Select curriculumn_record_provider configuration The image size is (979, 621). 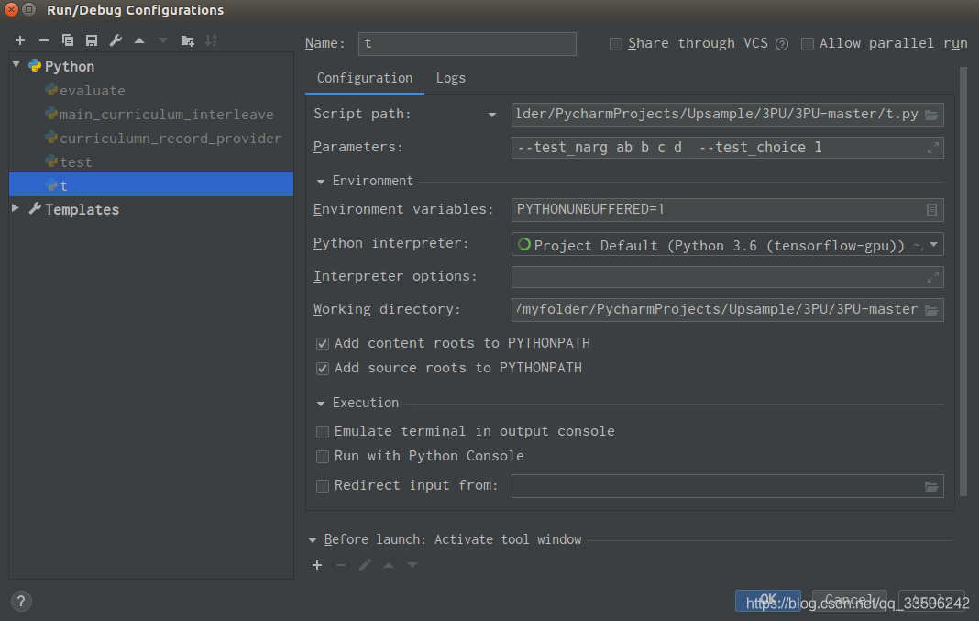pyautogui.click(x=151, y=139)
